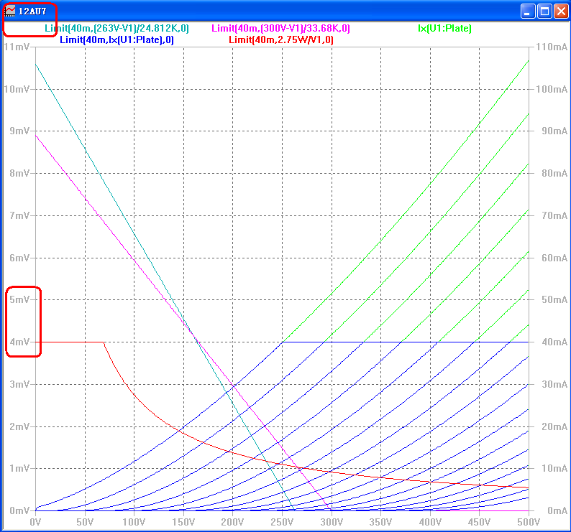Viewport: 571px width, 532px height.
Task: Click the 3mV left axis label
Action: pyautogui.click(x=19, y=384)
